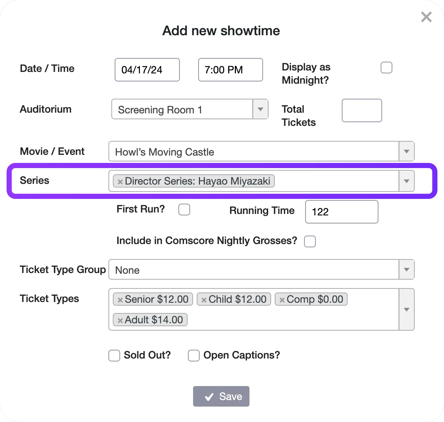Click the Auditorium label
444x422 pixels.
click(46, 109)
